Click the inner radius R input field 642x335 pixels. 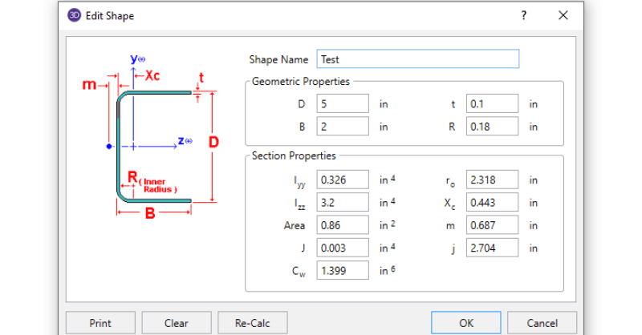[x=492, y=127]
